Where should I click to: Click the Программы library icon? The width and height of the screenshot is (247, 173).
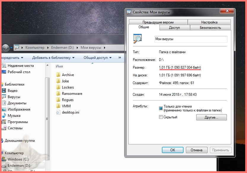(x=4, y=122)
